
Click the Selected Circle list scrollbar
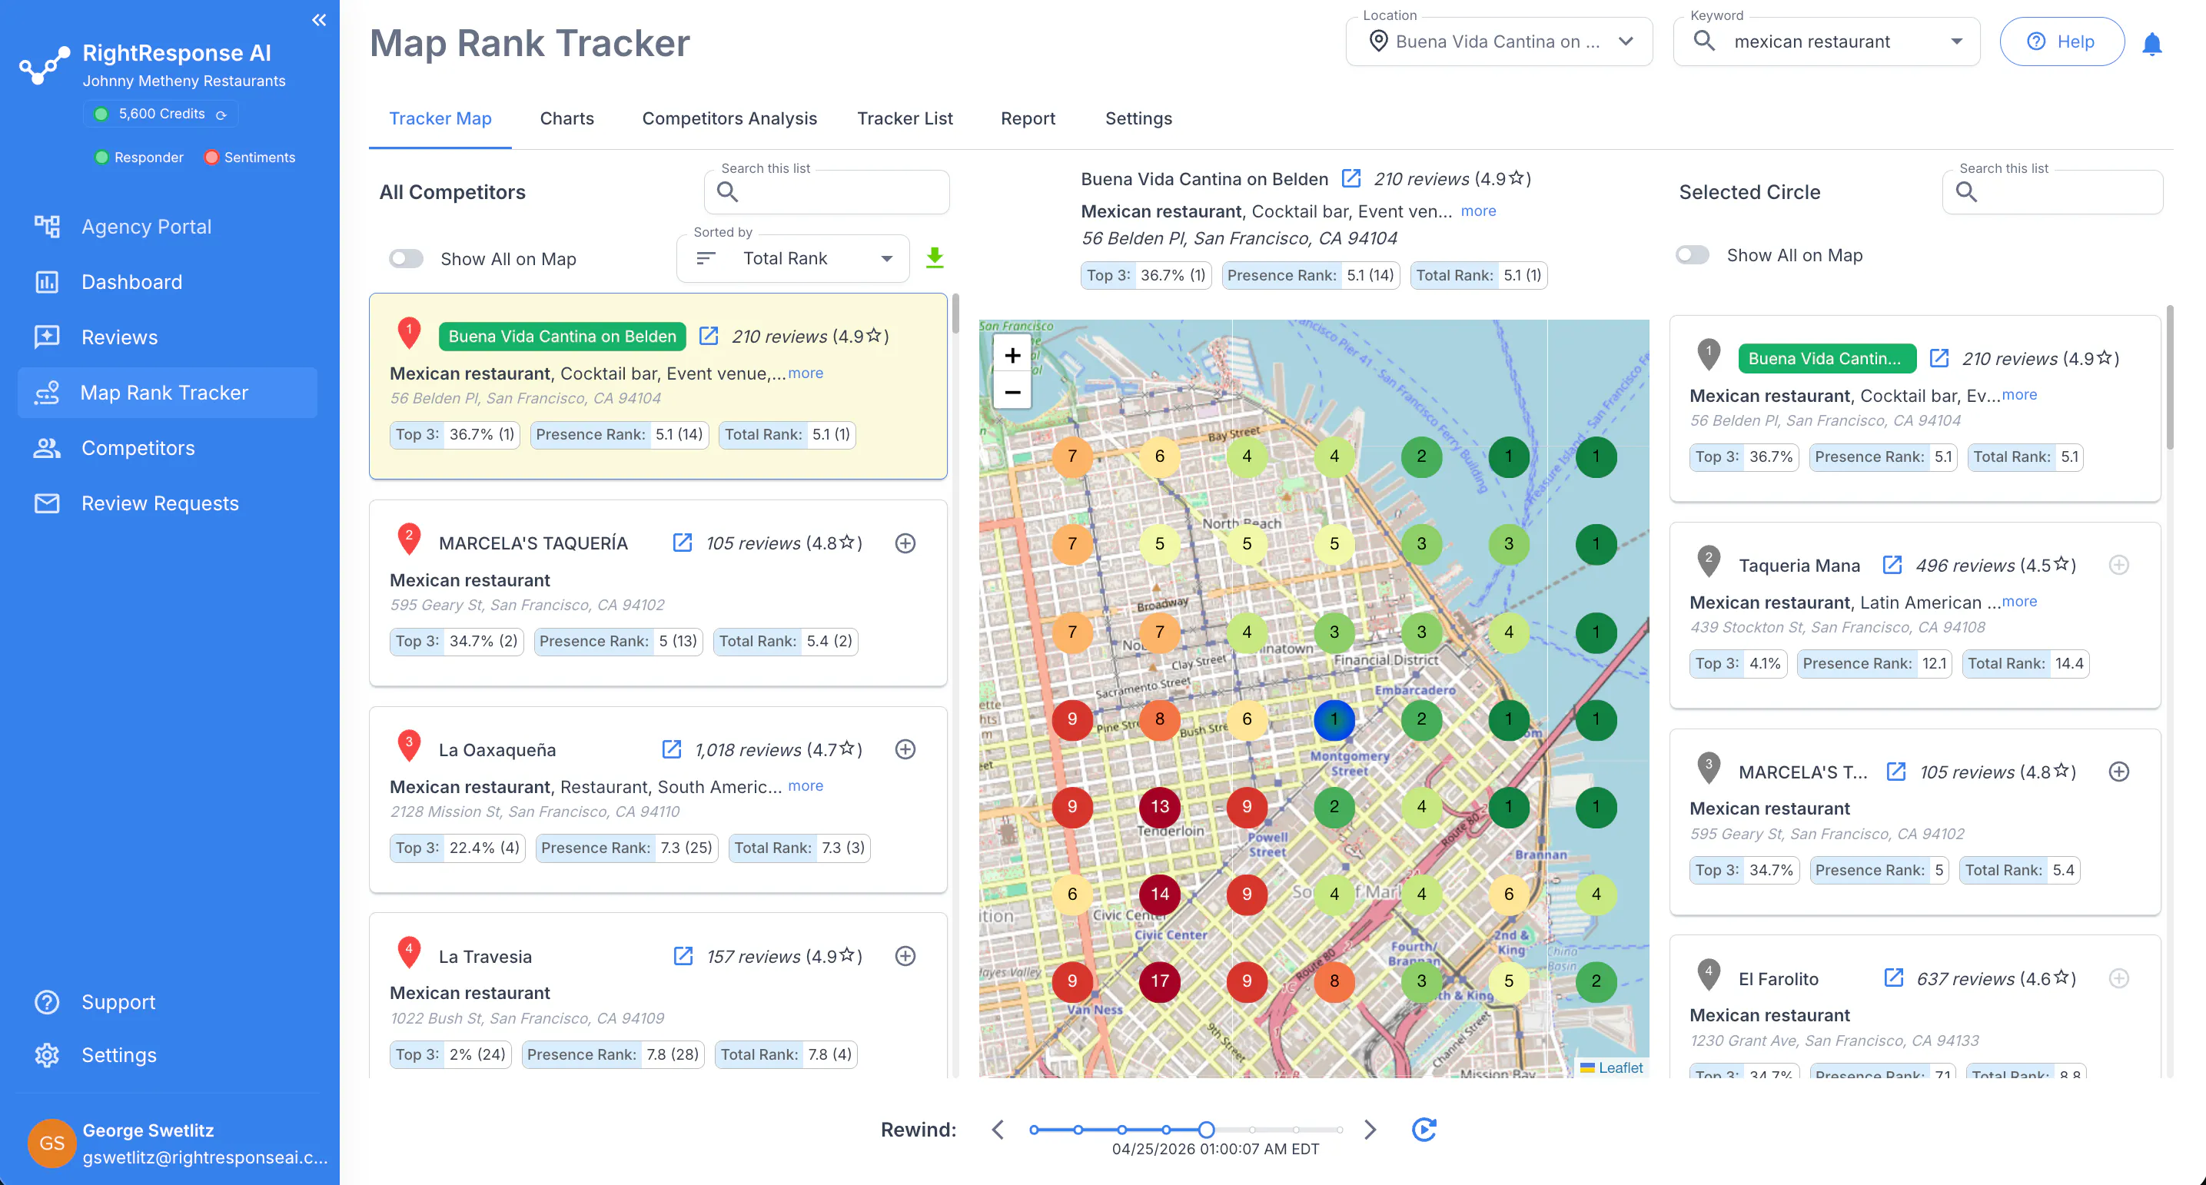[2169, 377]
